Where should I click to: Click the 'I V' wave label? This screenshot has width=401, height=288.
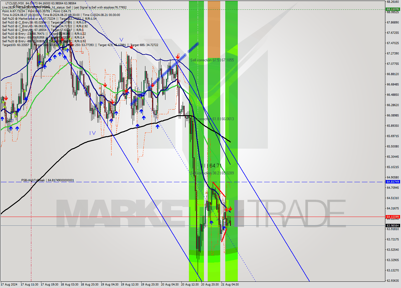click(x=92, y=133)
